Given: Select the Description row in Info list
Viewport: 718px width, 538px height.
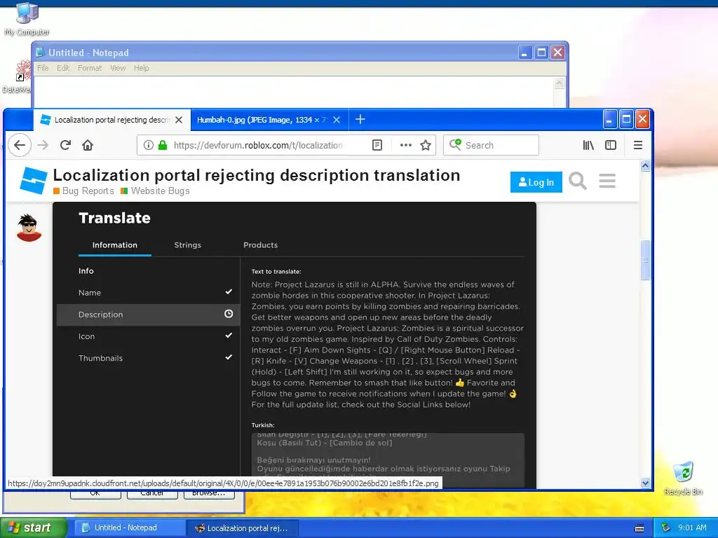Looking at the screenshot, I should pyautogui.click(x=149, y=315).
